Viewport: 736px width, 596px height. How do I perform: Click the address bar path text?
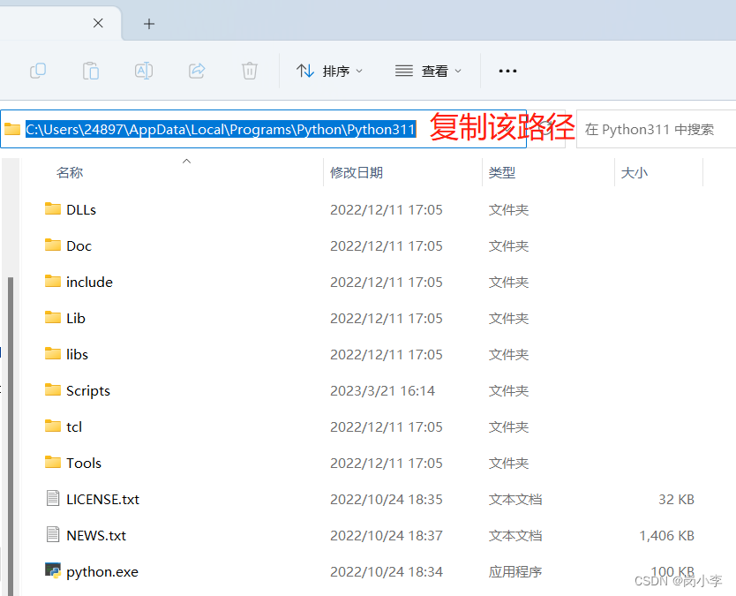(x=221, y=129)
